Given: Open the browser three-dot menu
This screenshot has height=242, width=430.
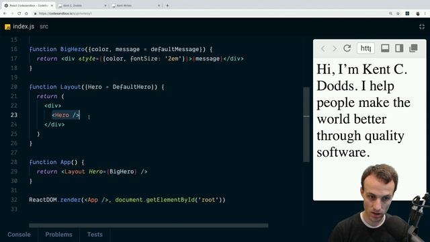Looking at the screenshot, I should [425, 13].
